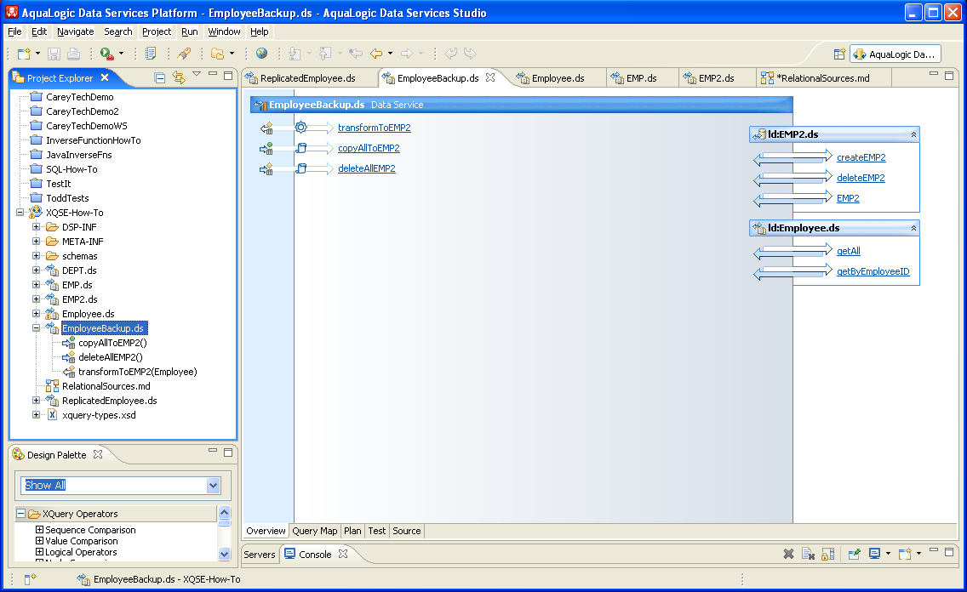Switch to ReplicatedEmployee.ds editor tab

(308, 78)
